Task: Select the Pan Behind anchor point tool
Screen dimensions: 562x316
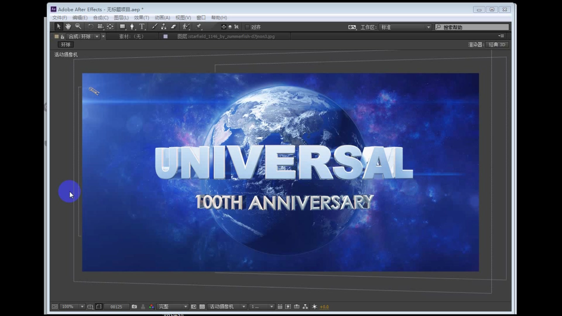Action: coord(110,27)
